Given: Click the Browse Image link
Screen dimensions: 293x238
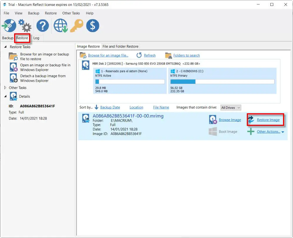Looking at the screenshot, I should coord(230,120).
